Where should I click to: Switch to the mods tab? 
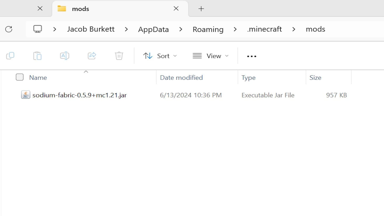point(80,8)
